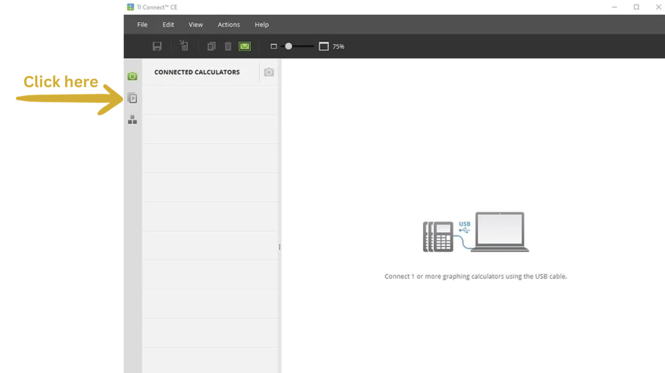Open the Calculator Explorer workspace
This screenshot has width=665, height=373.
click(x=132, y=98)
